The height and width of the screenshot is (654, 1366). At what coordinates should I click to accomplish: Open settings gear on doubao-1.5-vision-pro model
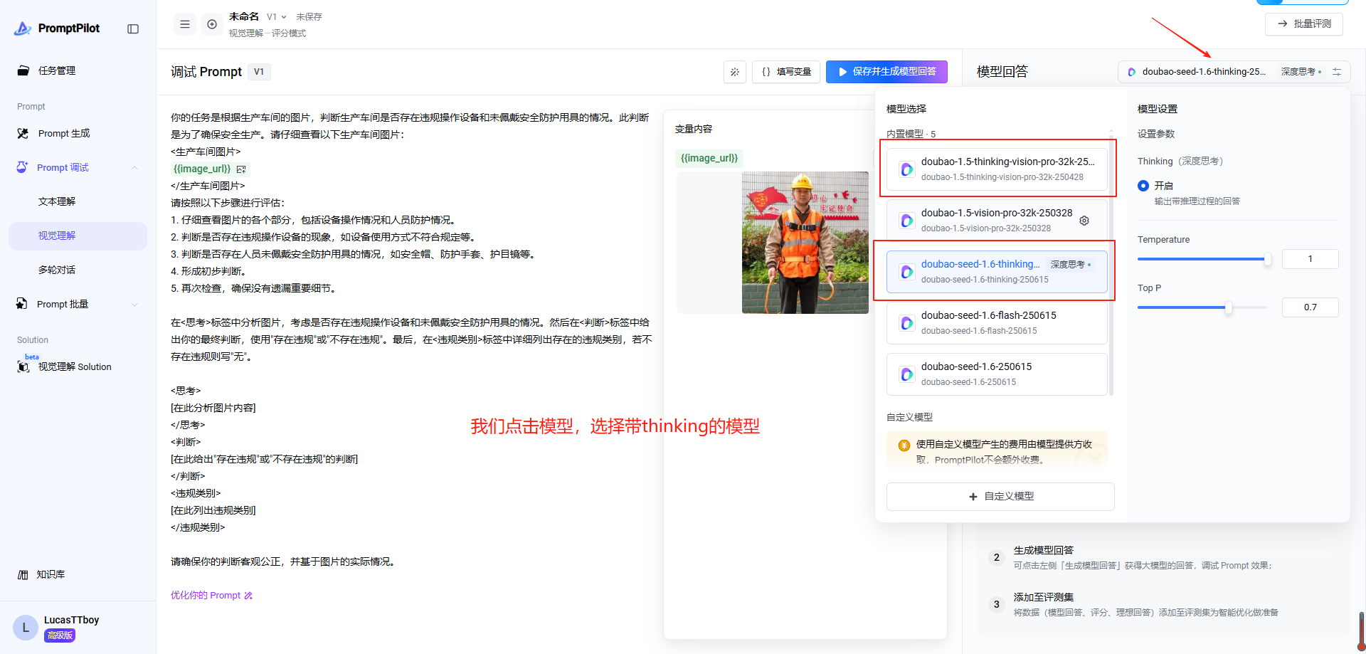click(x=1084, y=221)
